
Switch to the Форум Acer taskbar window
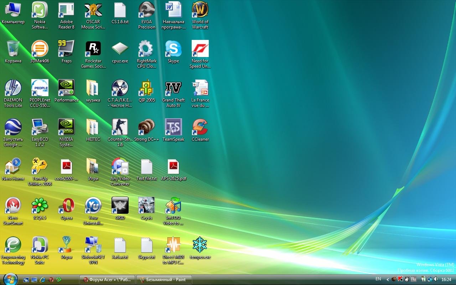tap(107, 280)
